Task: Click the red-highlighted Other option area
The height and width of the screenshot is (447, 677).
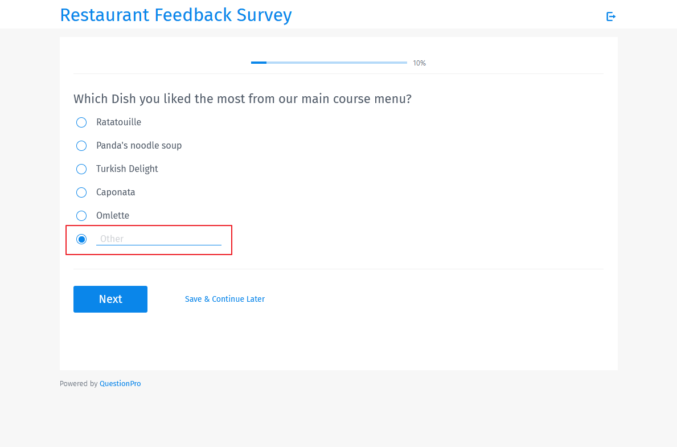Action: [x=148, y=240]
